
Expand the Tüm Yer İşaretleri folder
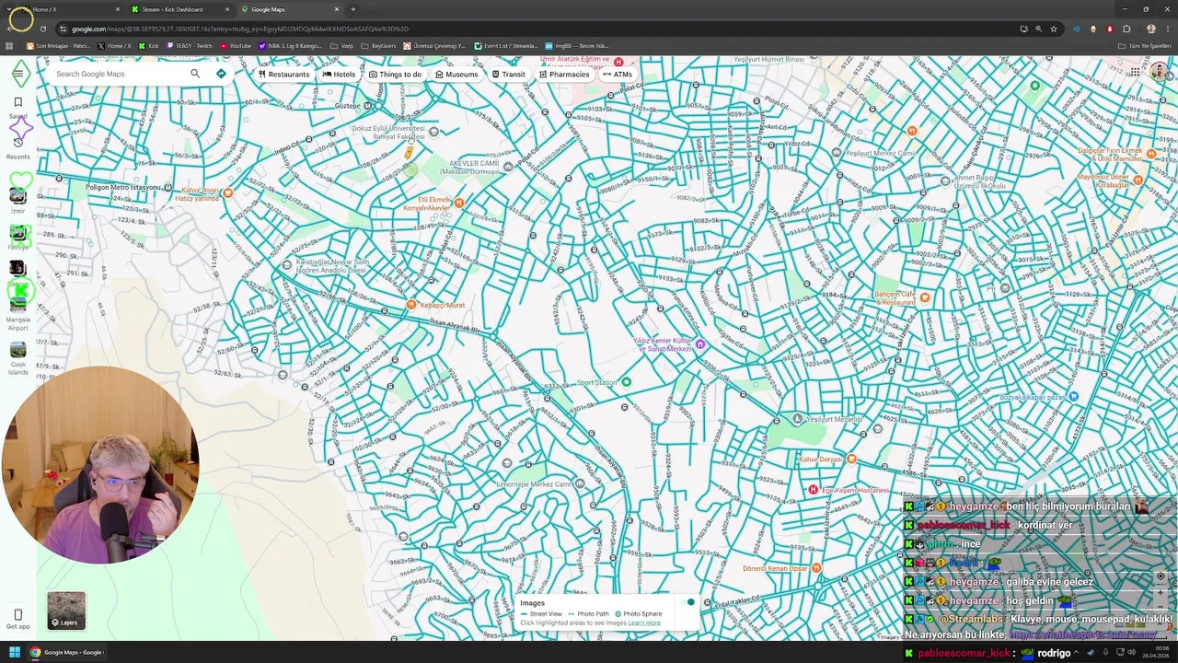1145,45
